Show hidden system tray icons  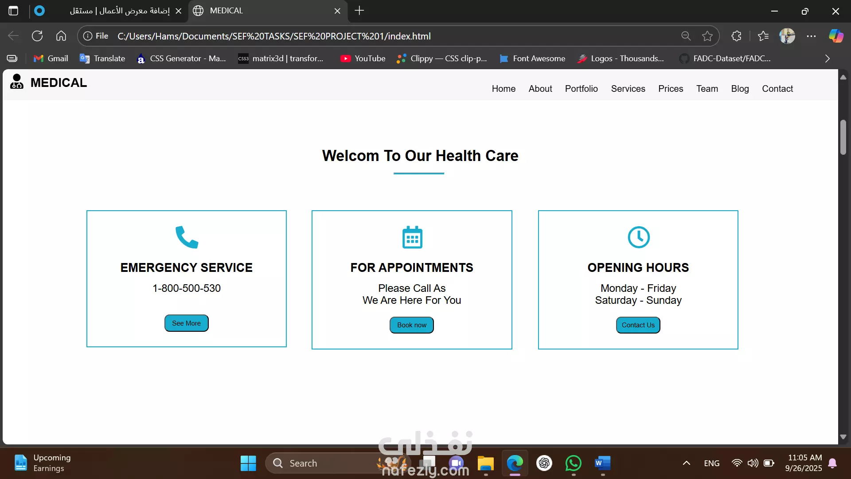point(686,463)
